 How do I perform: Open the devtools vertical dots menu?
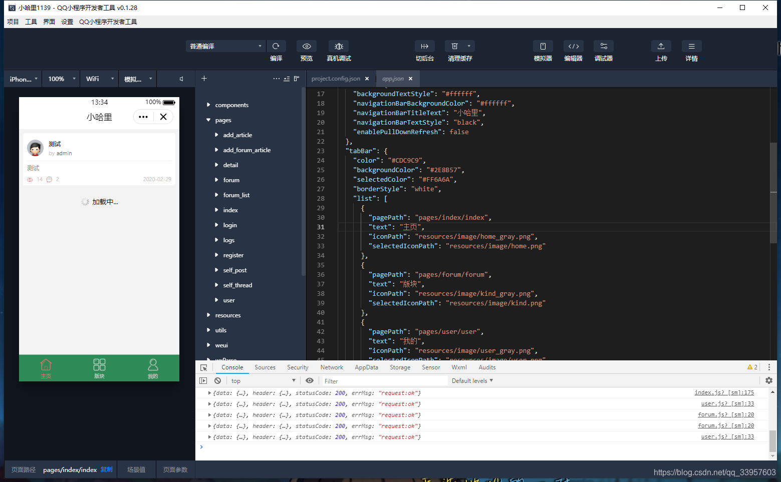tap(769, 367)
